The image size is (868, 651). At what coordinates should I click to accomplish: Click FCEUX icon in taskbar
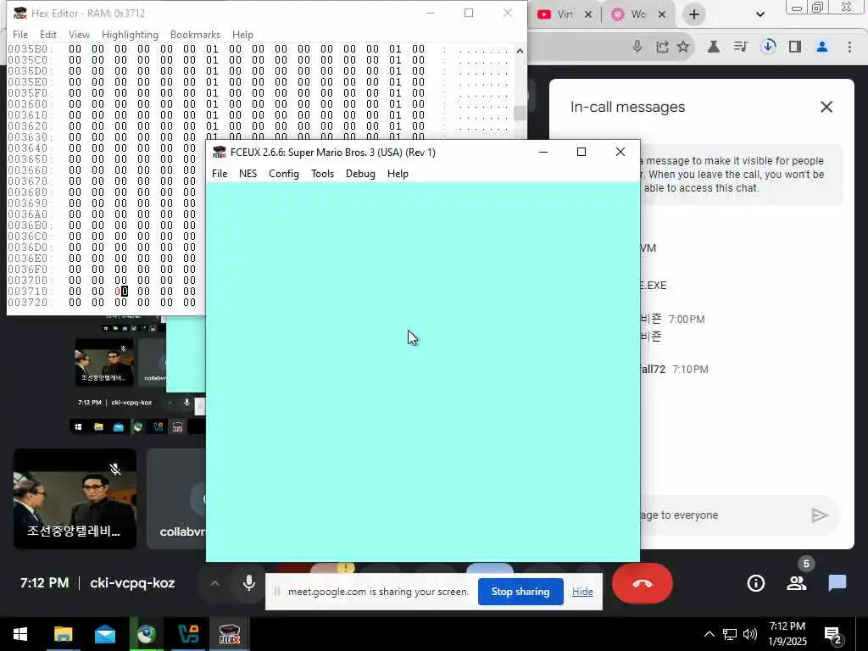229,634
